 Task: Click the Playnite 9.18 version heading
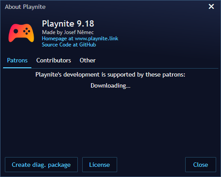(68, 23)
